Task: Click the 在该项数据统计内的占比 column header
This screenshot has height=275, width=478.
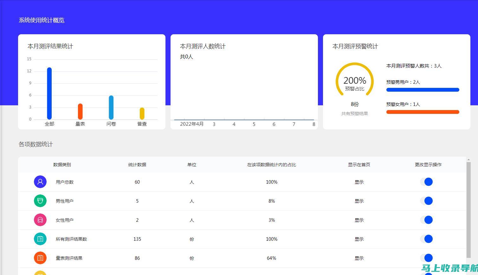Action: coord(272,165)
